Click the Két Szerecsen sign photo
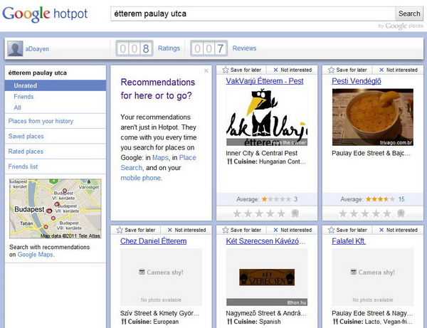Viewport: 427px width, 328px height. [267, 277]
